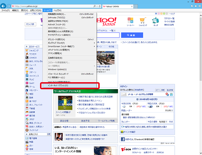Select the Yahoo! JAPAN tab
This screenshot has width=202, height=155.
coord(118,6)
